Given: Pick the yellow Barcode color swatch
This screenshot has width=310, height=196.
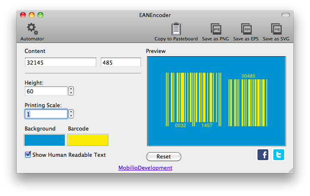Looking at the screenshot, I should (88, 140).
